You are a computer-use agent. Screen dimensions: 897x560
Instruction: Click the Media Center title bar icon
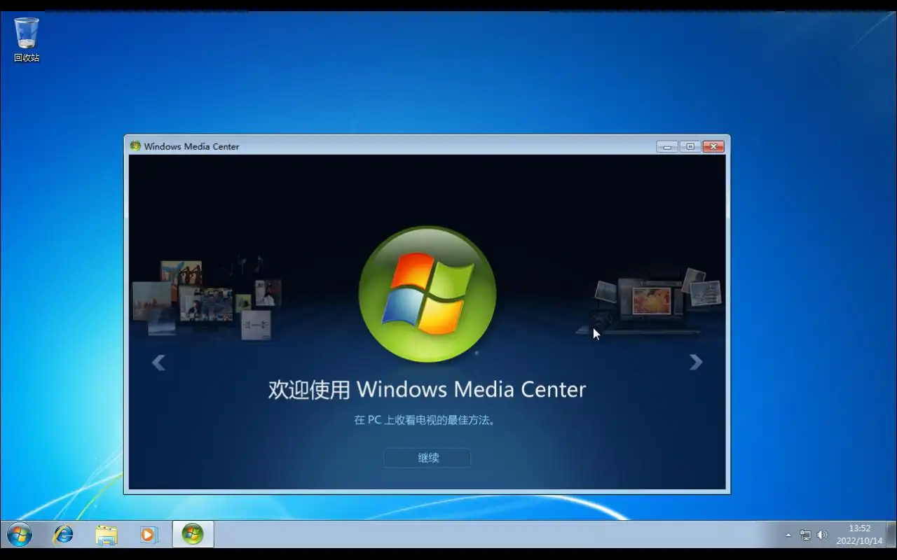point(135,146)
